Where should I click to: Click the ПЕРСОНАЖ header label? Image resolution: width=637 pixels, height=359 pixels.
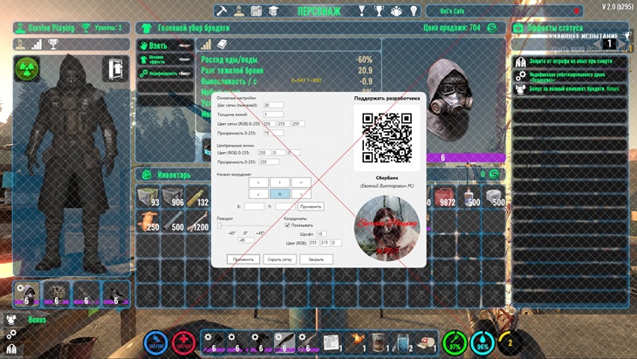(x=318, y=11)
